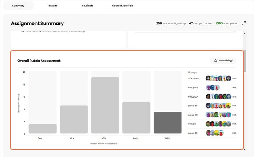Click first avatar in Group 20

(208, 96)
